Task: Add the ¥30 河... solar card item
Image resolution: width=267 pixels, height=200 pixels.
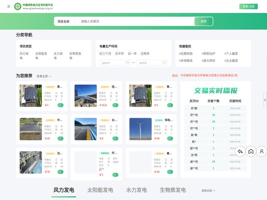Action: (x=60, y=172)
